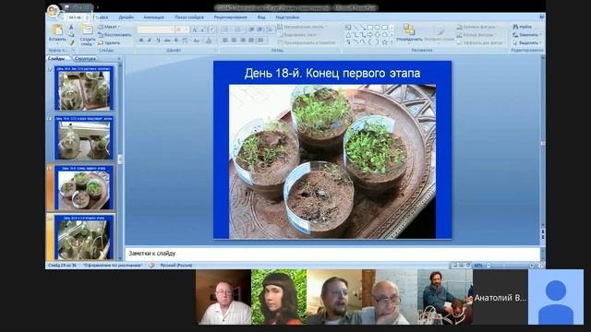This screenshot has height=332, width=591.
Task: Open the Layout (Макет) dropdown
Action: 109,27
